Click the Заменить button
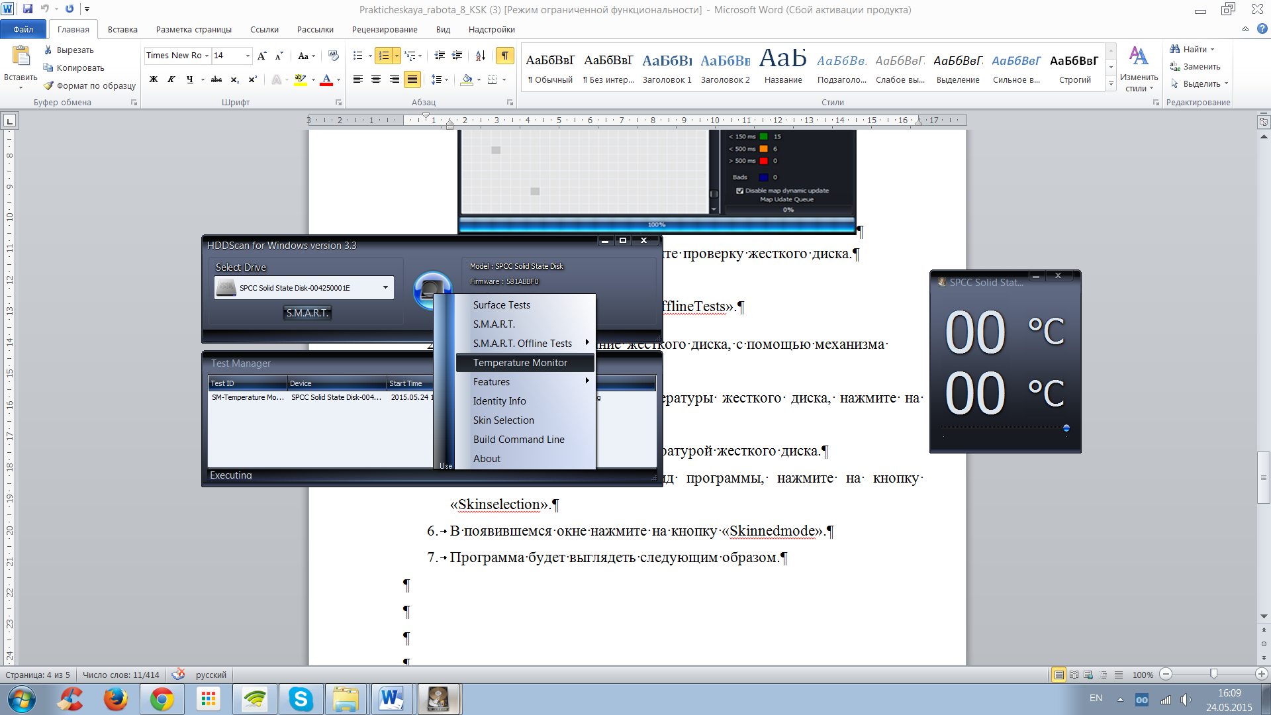Image resolution: width=1271 pixels, height=715 pixels. tap(1195, 66)
